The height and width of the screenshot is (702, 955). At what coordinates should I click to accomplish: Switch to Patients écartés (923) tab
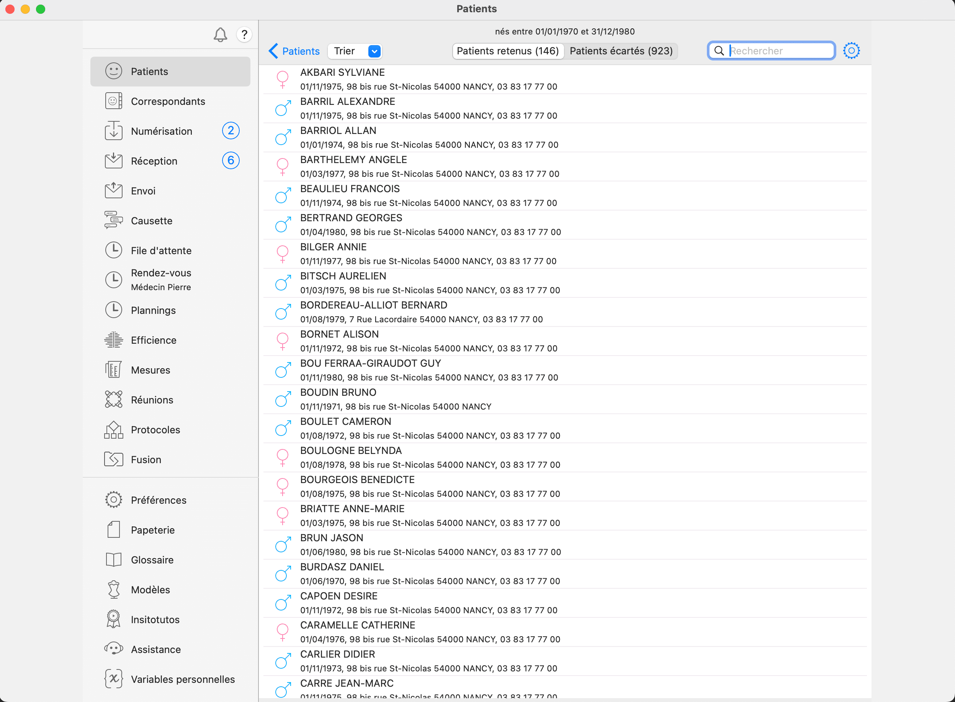point(621,51)
